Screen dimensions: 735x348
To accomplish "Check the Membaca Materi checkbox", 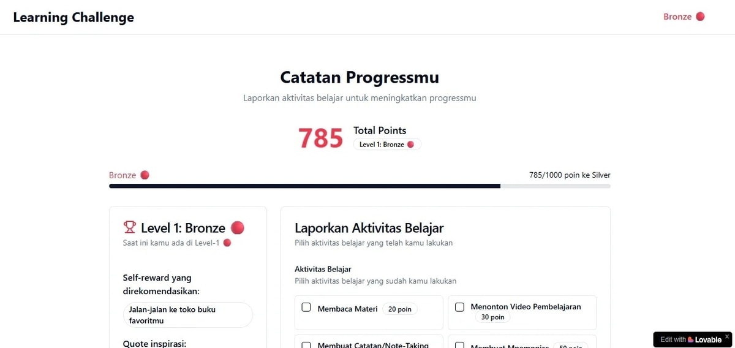I will (306, 308).
